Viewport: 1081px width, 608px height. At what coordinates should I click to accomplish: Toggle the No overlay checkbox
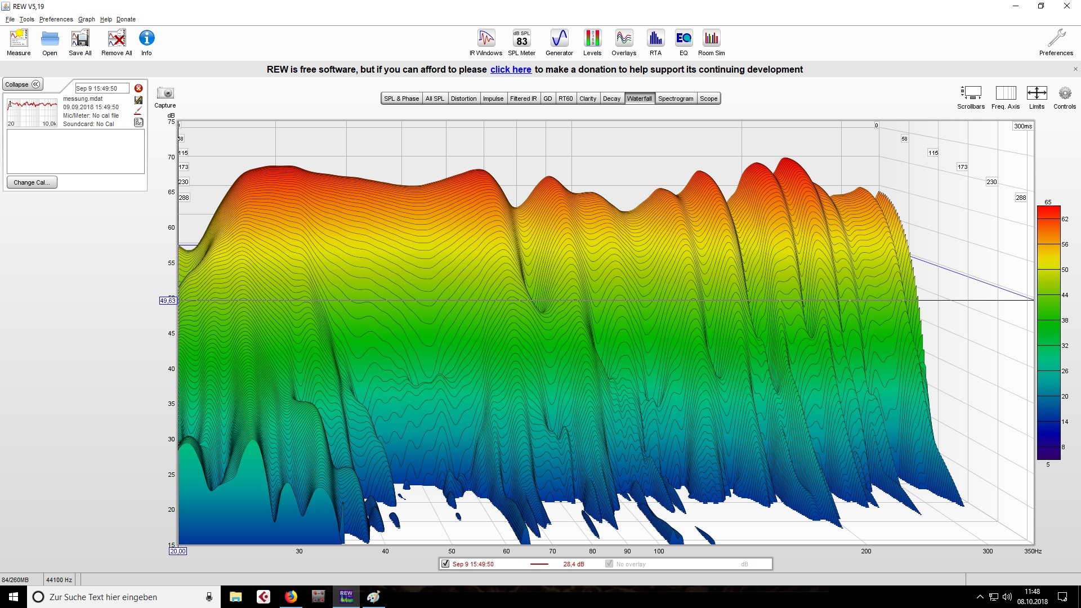[x=609, y=564]
